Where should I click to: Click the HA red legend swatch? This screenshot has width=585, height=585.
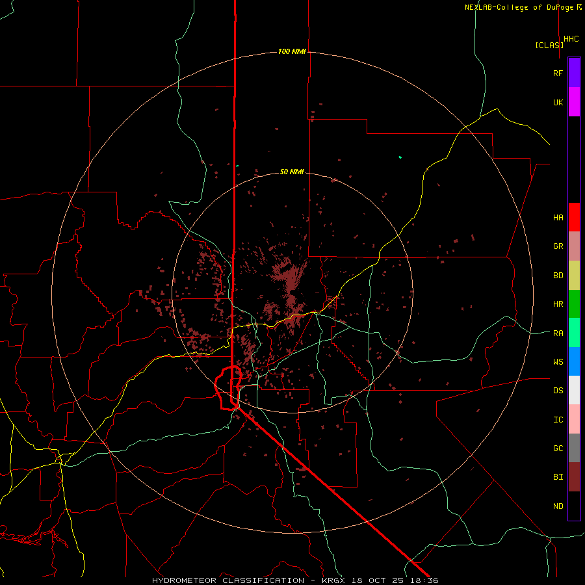(574, 217)
